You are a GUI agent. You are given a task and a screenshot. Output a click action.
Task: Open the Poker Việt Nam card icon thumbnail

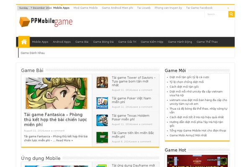102,103
